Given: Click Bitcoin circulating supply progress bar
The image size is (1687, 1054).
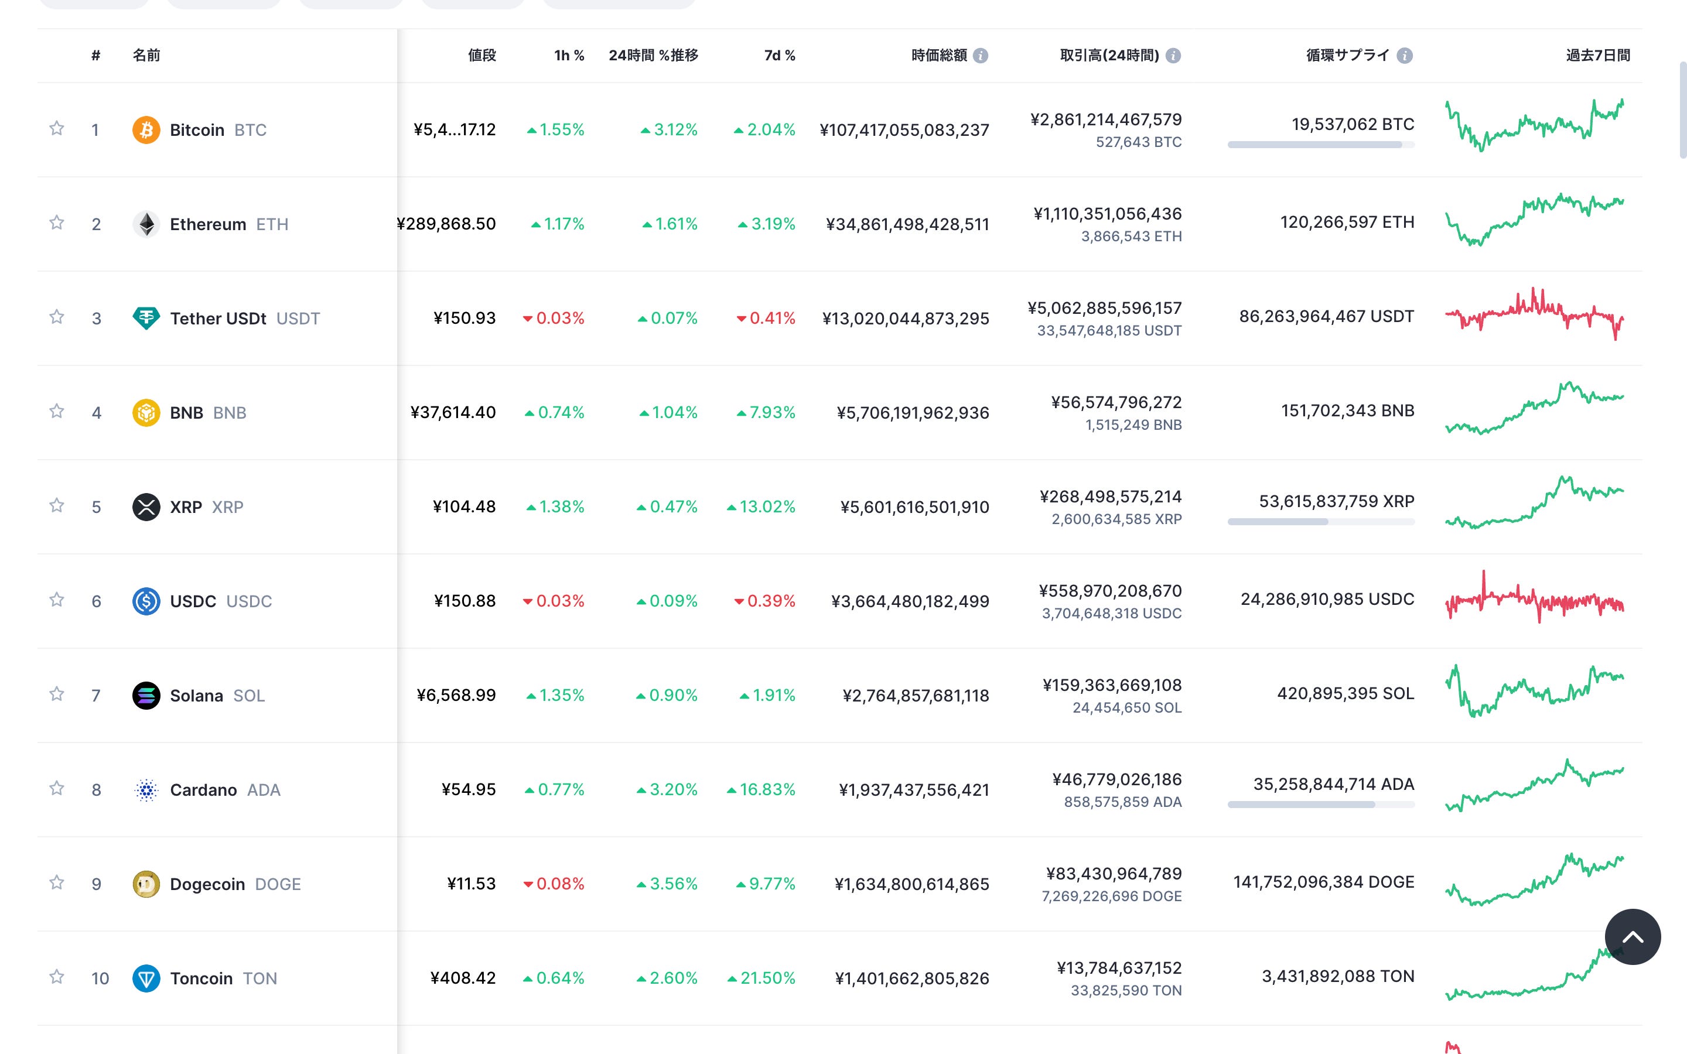Looking at the screenshot, I should click(1321, 145).
